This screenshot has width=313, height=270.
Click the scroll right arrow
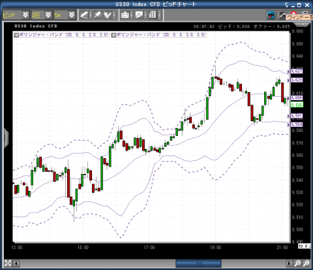coord(289,263)
